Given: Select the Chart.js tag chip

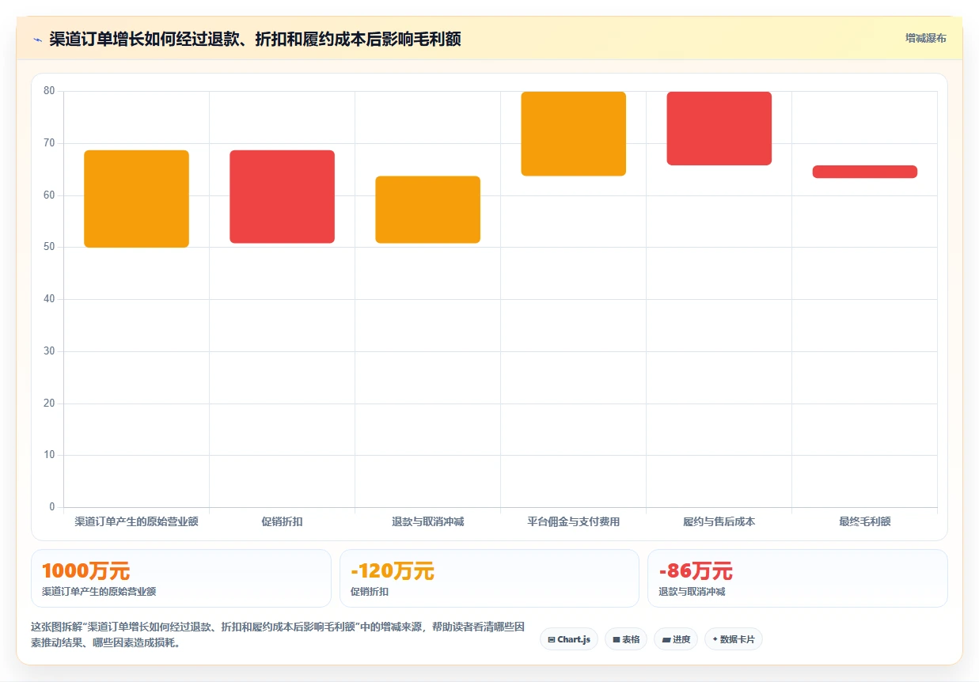Looking at the screenshot, I should (569, 639).
